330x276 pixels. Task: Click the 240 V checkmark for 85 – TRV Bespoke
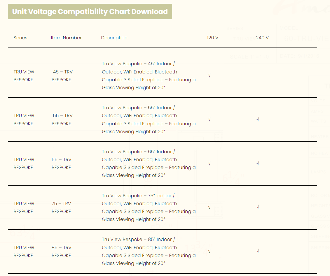[x=258, y=251]
